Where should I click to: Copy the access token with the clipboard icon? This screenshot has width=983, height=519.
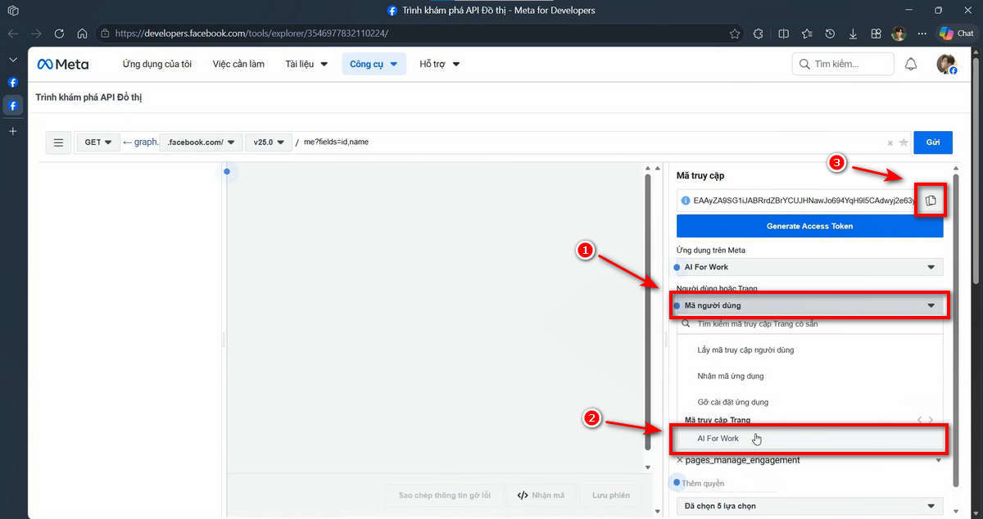[x=931, y=201]
